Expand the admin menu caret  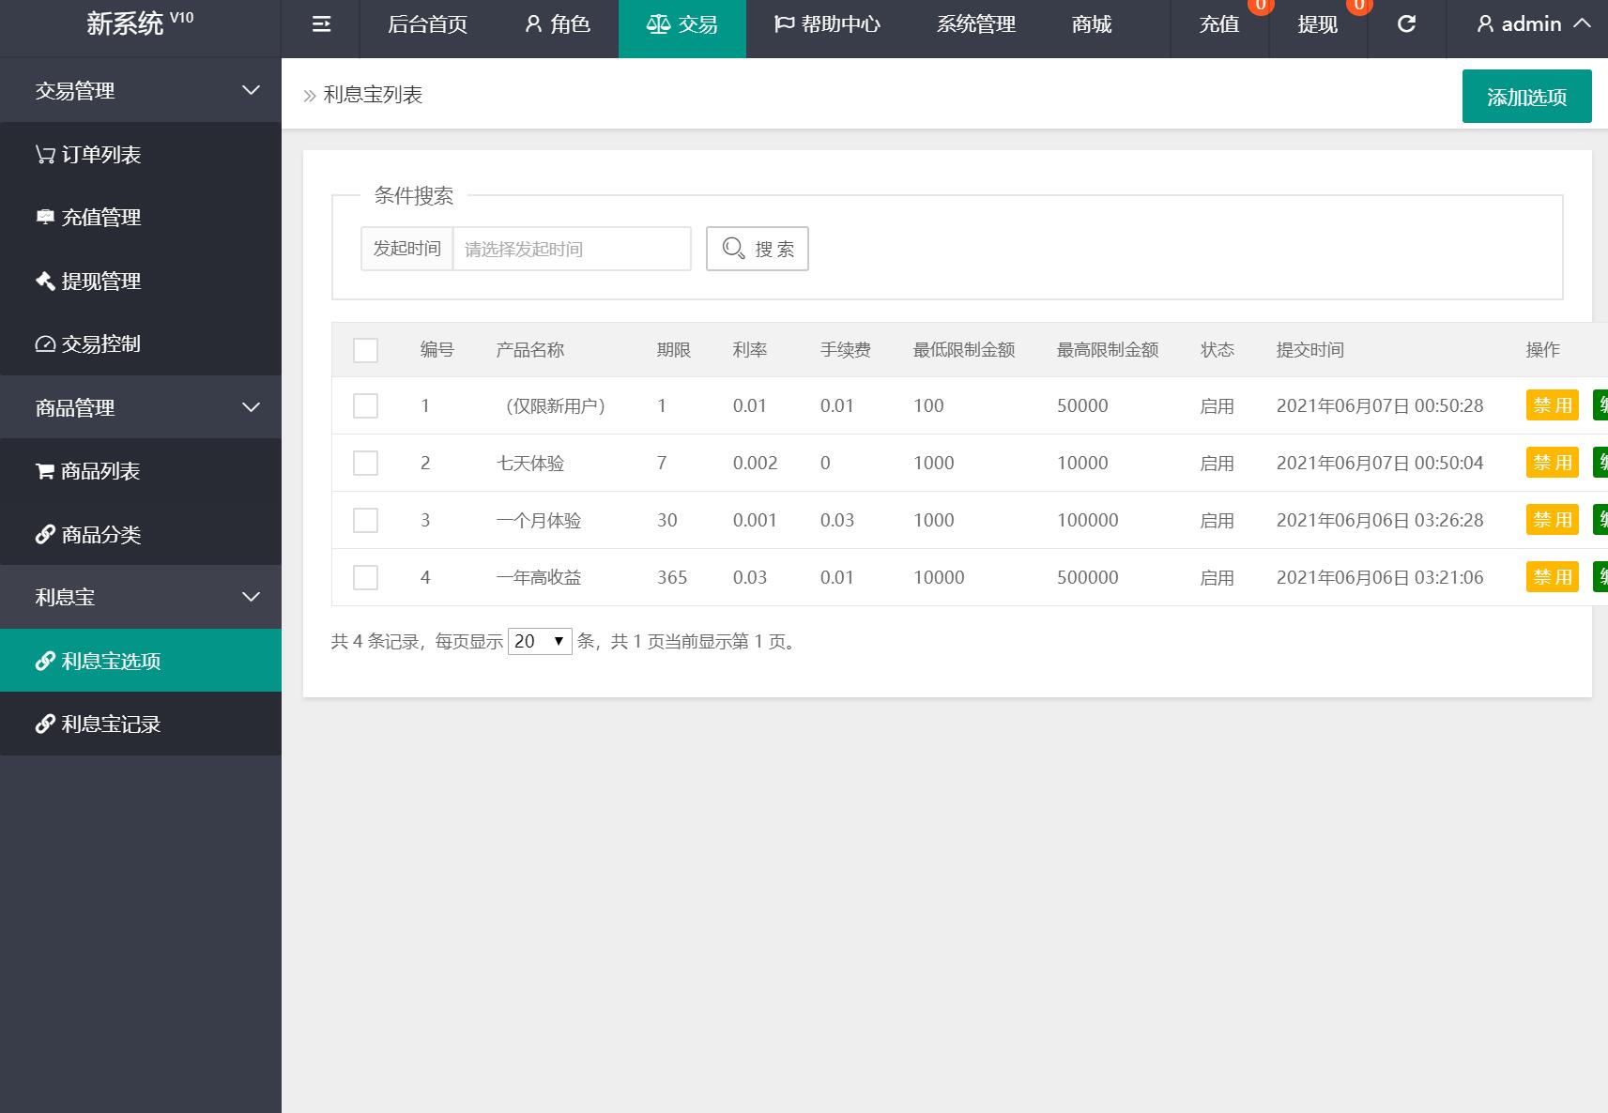point(1582,23)
